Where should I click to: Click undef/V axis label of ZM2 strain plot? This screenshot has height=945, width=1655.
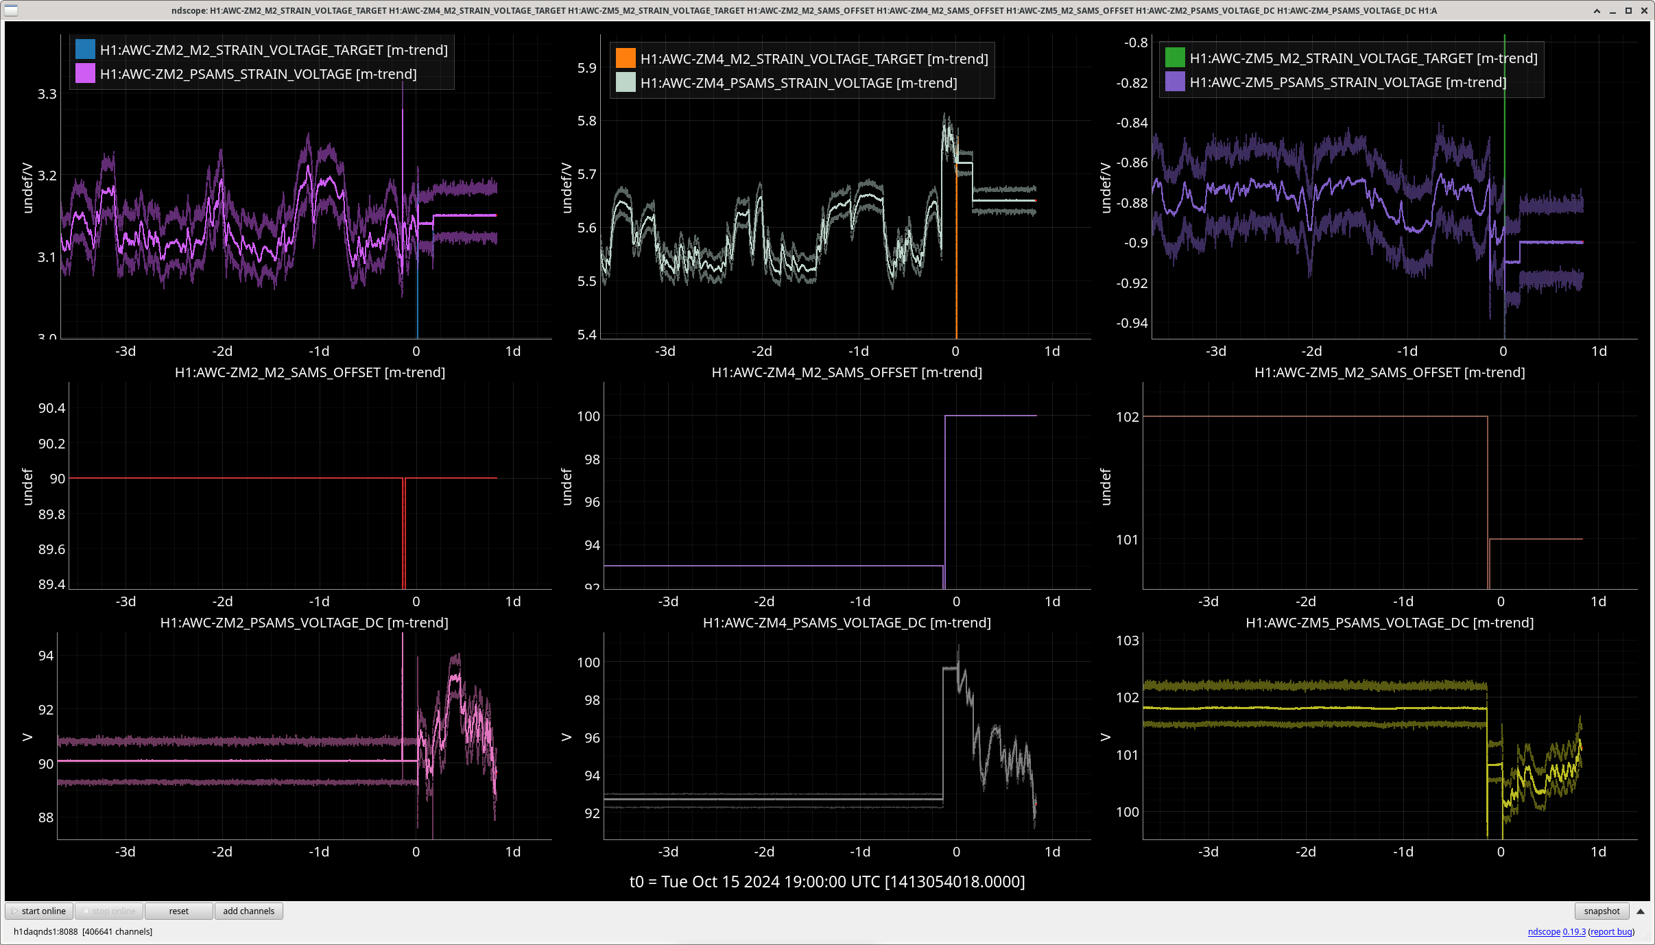pyautogui.click(x=27, y=188)
